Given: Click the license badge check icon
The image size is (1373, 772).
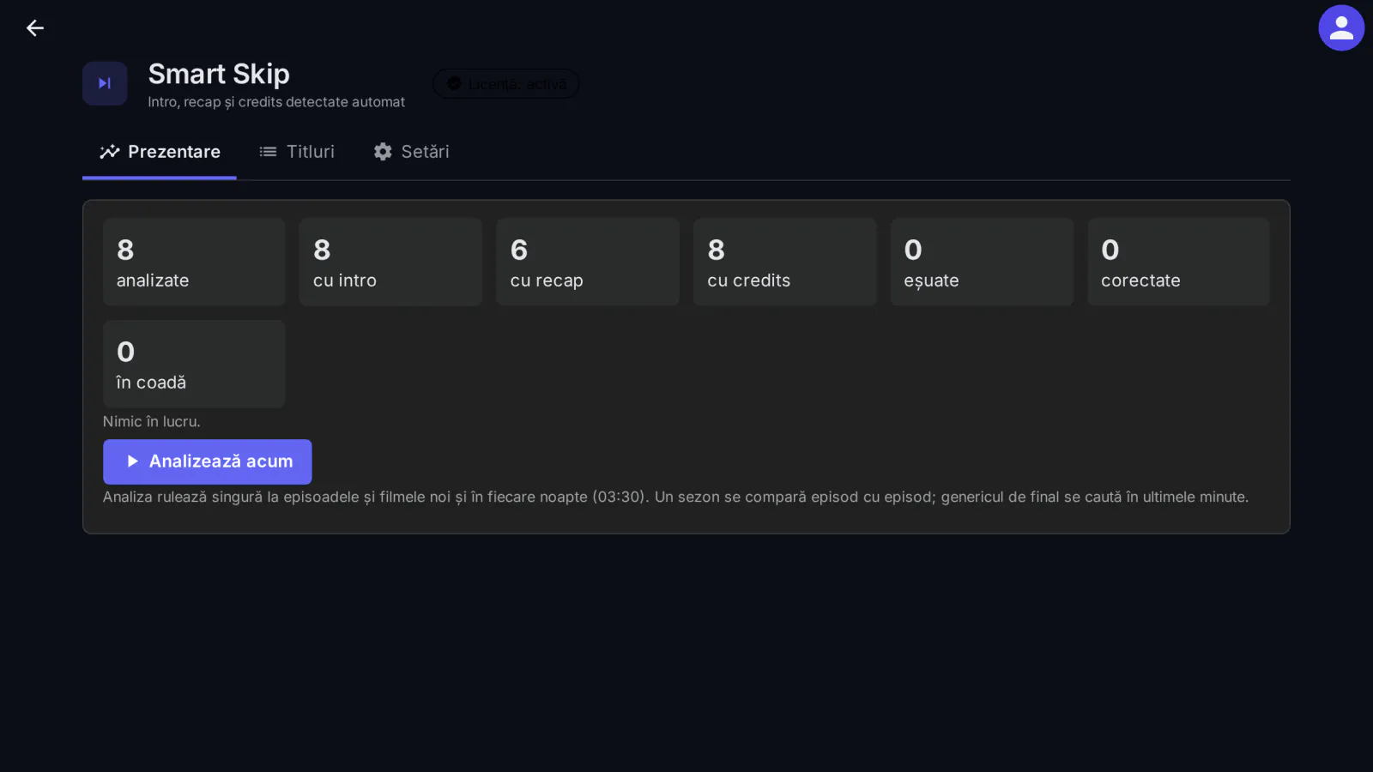Looking at the screenshot, I should coord(454,84).
